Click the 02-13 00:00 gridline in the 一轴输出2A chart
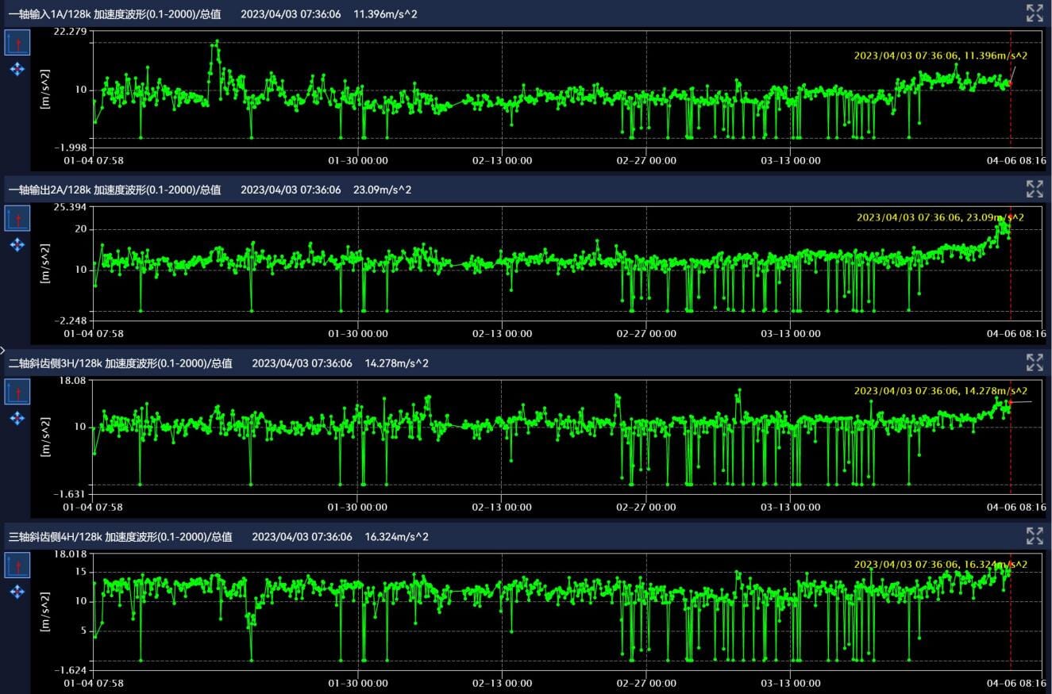The height and width of the screenshot is (694, 1052). (x=502, y=262)
